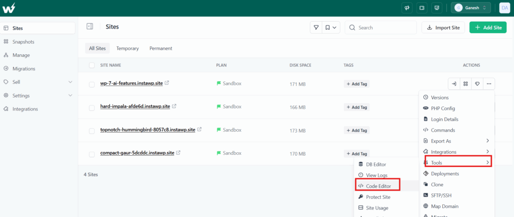Image resolution: width=514 pixels, height=217 pixels.
Task: Click the Import Site button
Action: [443, 28]
